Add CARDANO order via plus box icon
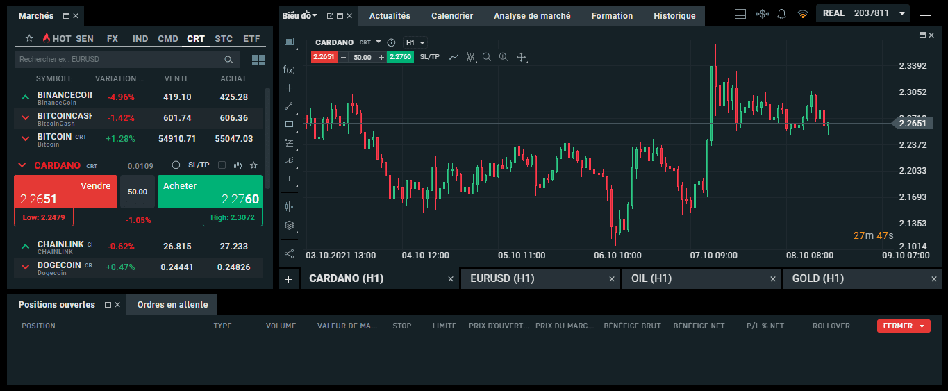This screenshot has width=948, height=391. pos(222,165)
